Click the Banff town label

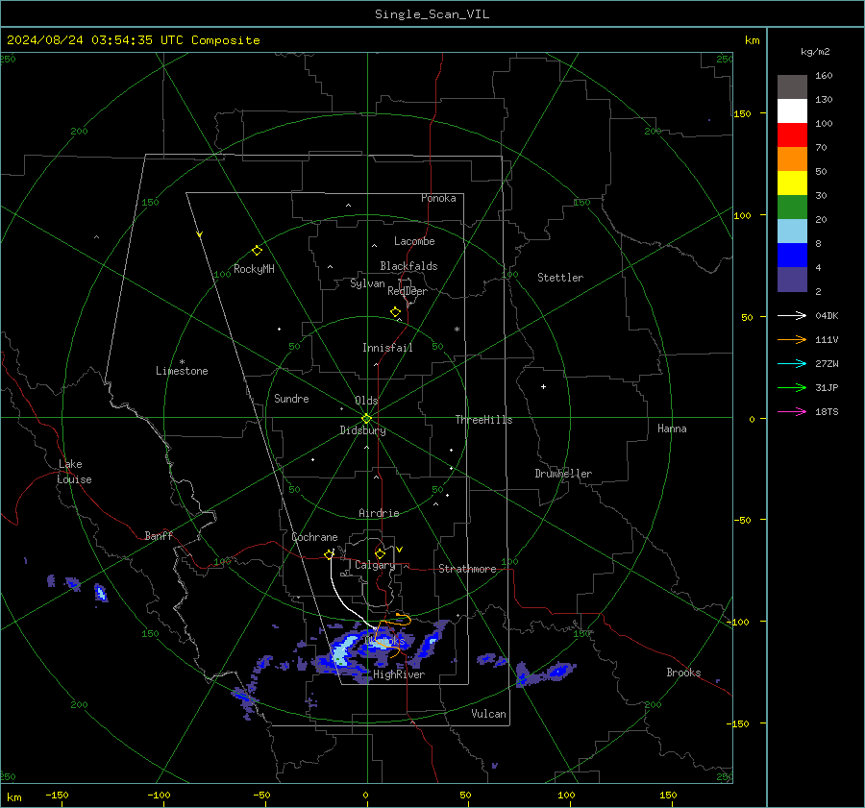click(x=159, y=536)
